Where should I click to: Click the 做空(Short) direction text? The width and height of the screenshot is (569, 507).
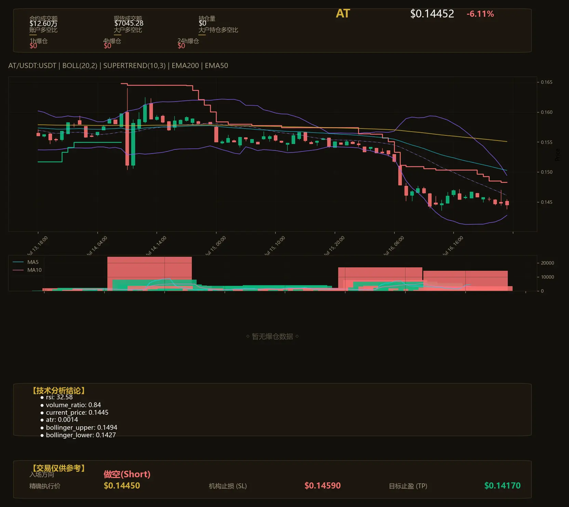click(x=127, y=474)
